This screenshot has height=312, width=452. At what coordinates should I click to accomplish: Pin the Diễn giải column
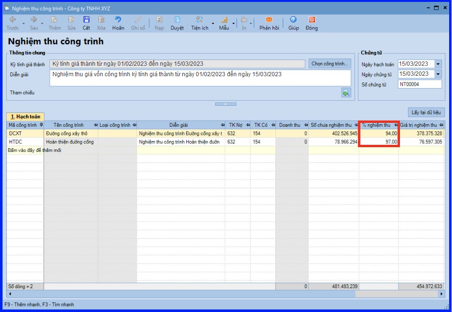pyautogui.click(x=222, y=125)
